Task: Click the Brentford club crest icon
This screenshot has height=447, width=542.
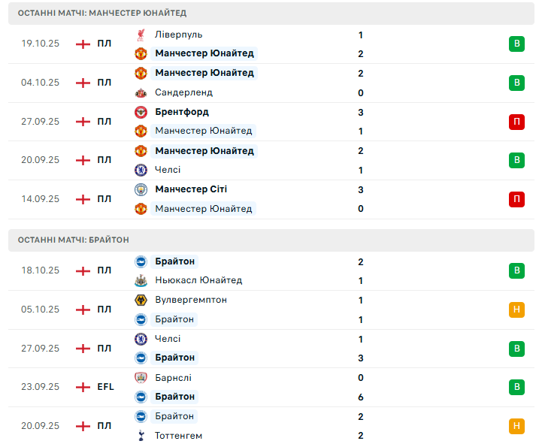Action: click(141, 112)
